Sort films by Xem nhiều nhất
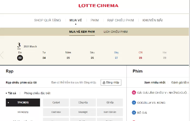190x121 pixels. coord(155,83)
